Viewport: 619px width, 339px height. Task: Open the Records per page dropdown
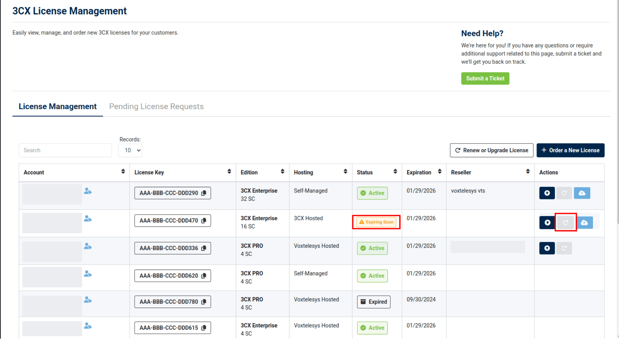(x=130, y=150)
